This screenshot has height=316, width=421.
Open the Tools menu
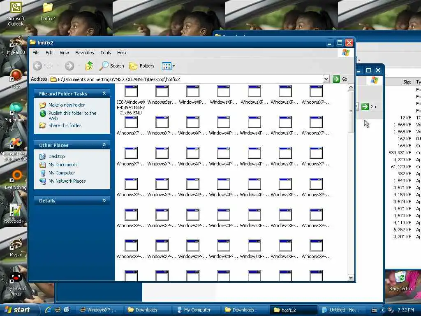coord(106,53)
